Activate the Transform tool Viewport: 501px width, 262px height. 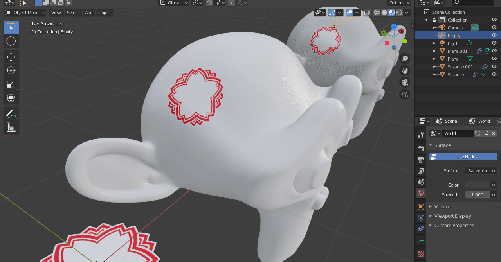[x=11, y=98]
